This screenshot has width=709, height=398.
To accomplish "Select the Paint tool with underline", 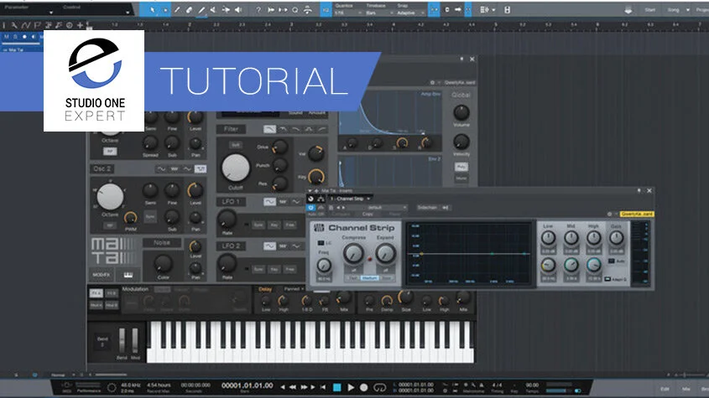I will (201, 10).
